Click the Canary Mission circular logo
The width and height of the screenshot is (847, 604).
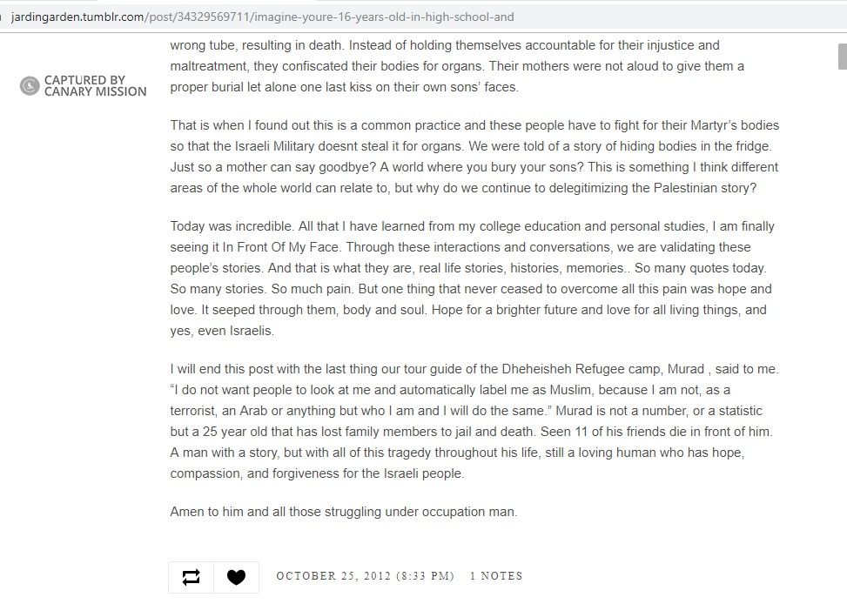(x=30, y=85)
